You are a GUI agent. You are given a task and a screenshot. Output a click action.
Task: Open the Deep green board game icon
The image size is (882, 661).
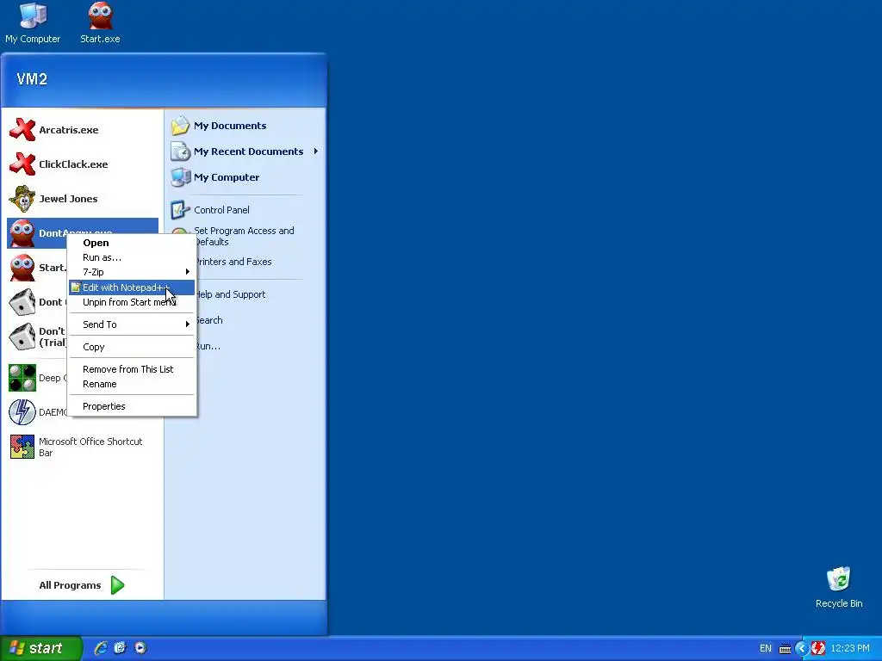click(x=22, y=378)
